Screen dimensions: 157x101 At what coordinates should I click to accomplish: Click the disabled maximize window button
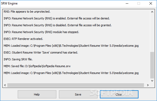pyautogui.click(x=139, y=3)
